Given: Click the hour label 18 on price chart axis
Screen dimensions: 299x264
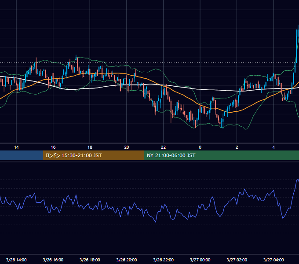Looking at the screenshot, I should click(x=90, y=147).
